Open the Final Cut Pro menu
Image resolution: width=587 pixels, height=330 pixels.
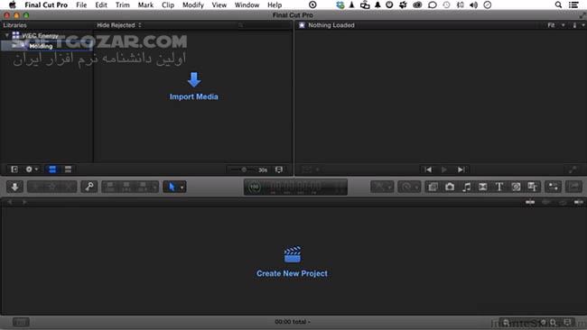pos(46,5)
